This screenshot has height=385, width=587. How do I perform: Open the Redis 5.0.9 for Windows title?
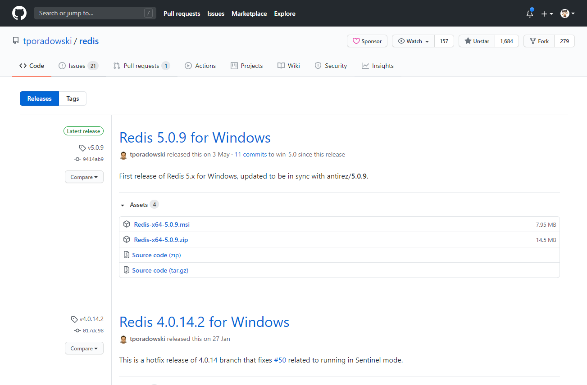[195, 137]
